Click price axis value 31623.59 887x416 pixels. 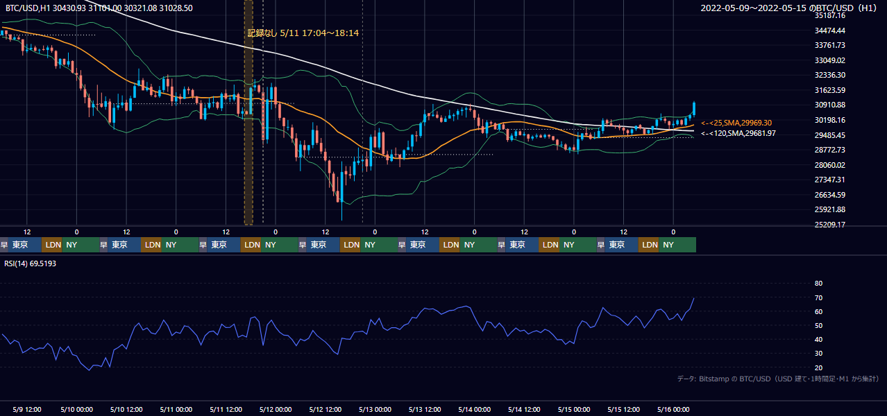click(830, 90)
